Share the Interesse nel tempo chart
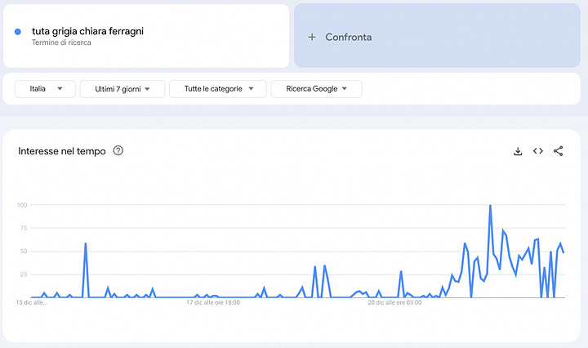This screenshot has width=588, height=348. click(558, 151)
